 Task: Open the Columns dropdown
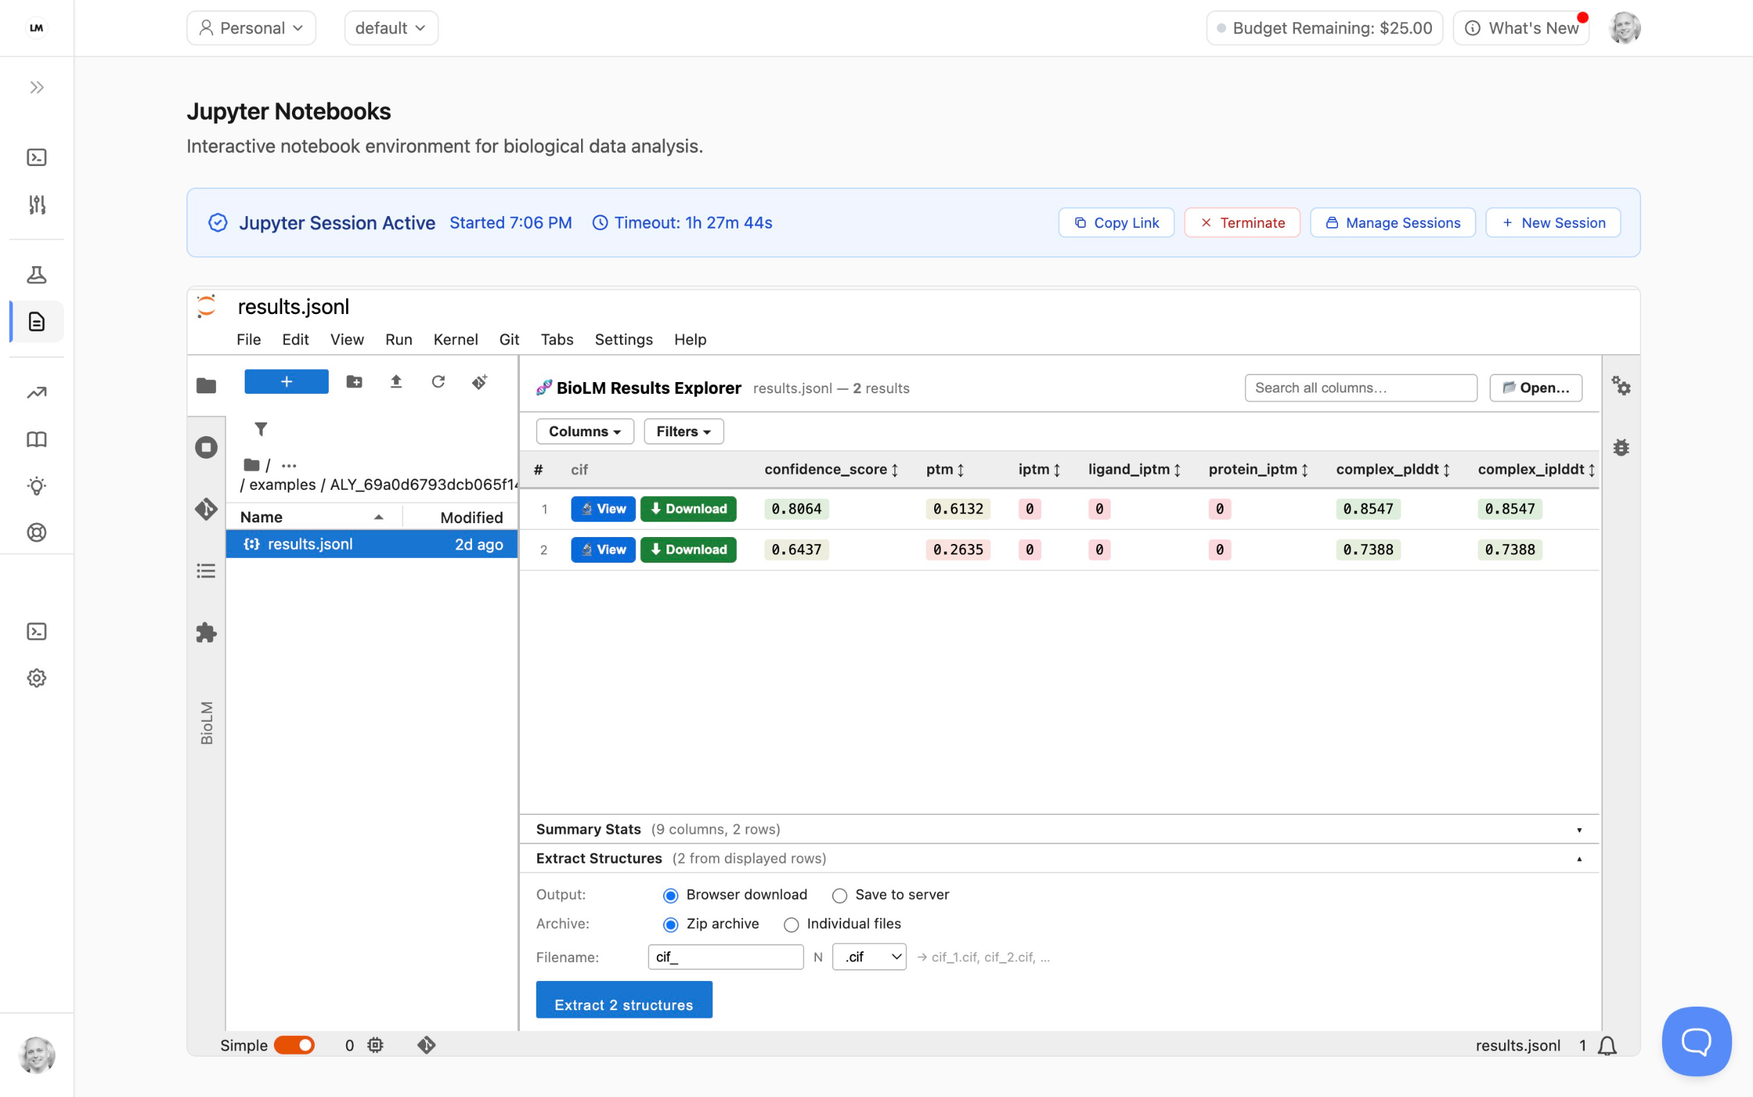(x=585, y=431)
